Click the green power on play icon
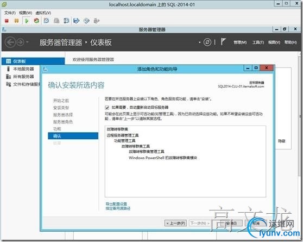Image resolution: width=303 pixels, height=242 pixels. pos(27,21)
